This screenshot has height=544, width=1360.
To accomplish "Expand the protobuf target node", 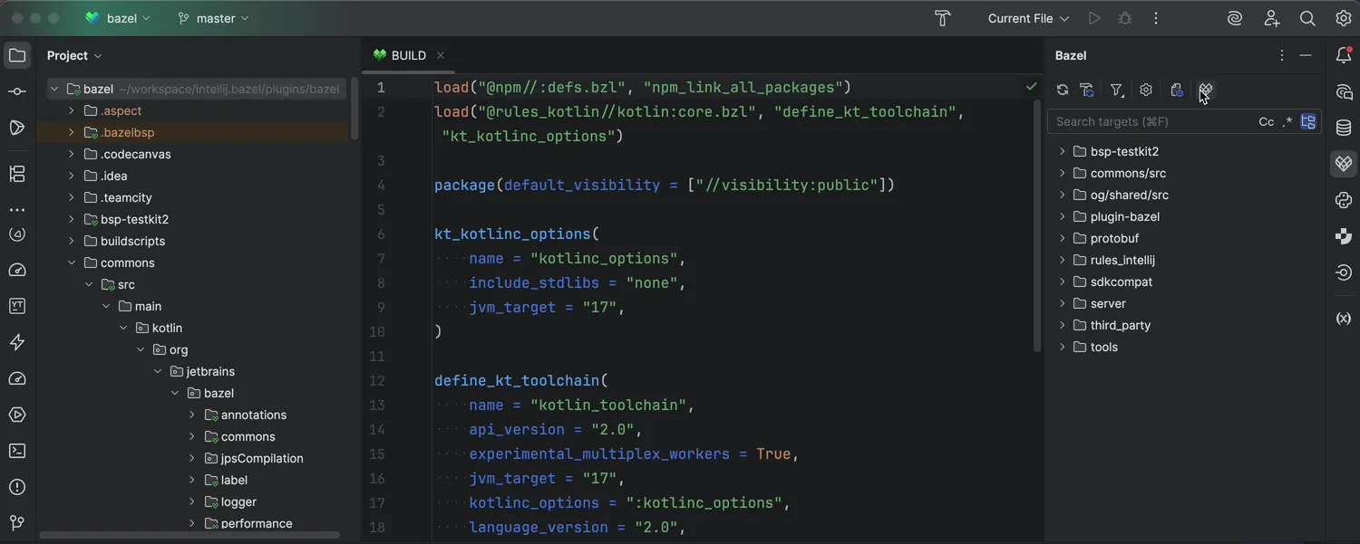I will [x=1063, y=238].
